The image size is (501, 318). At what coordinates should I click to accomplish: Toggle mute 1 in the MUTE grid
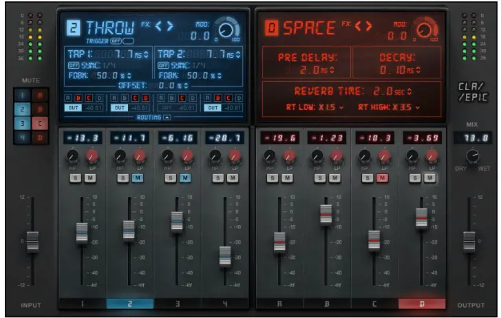click(22, 95)
